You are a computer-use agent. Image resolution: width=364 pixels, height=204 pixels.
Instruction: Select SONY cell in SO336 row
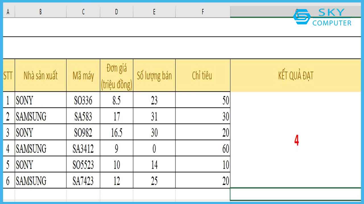(41, 100)
